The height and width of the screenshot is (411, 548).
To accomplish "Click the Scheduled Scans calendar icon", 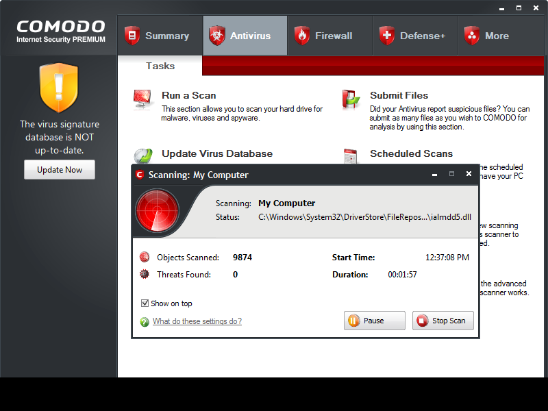I will 350,156.
